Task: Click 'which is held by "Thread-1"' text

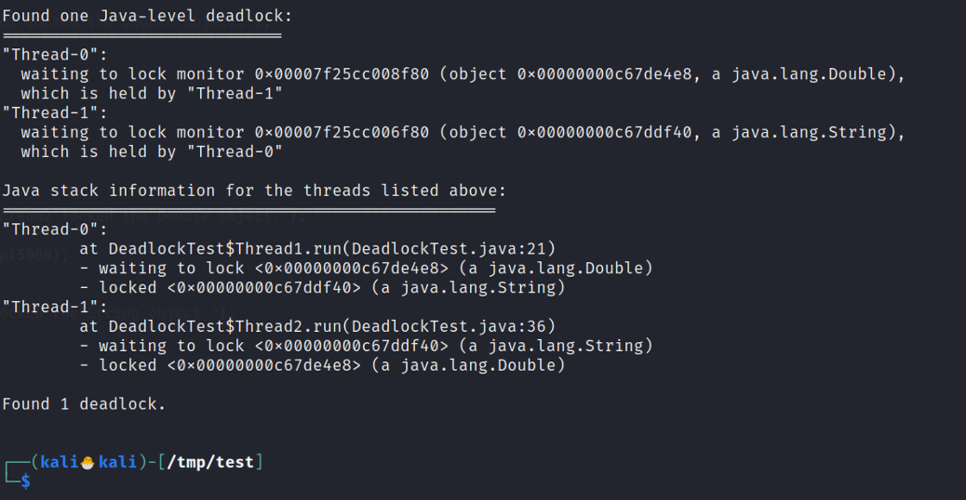Action: click(152, 94)
